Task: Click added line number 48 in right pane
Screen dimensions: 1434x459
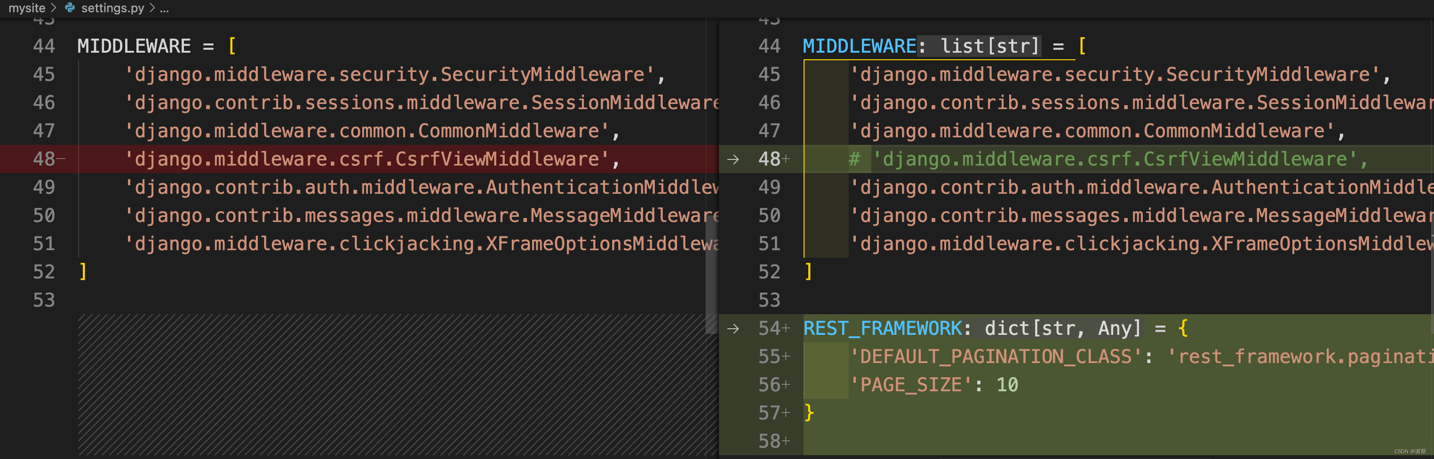Action: [x=769, y=159]
